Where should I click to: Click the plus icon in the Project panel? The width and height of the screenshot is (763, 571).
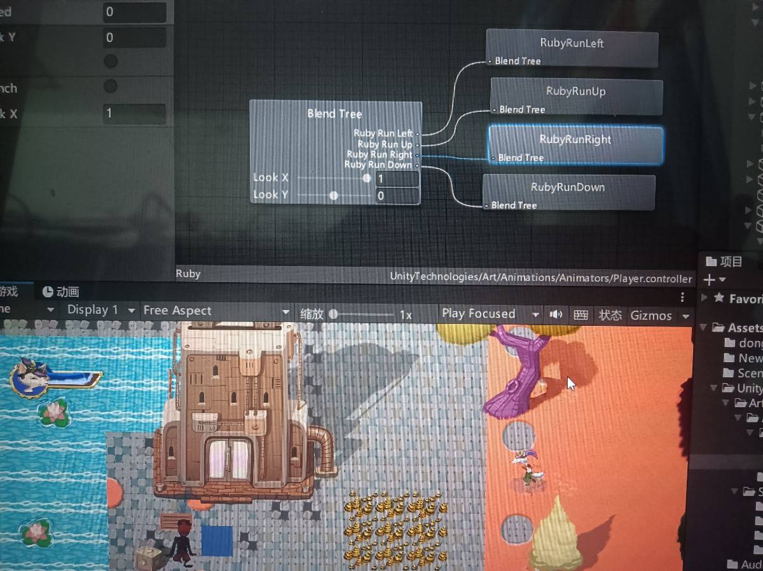pyautogui.click(x=709, y=279)
